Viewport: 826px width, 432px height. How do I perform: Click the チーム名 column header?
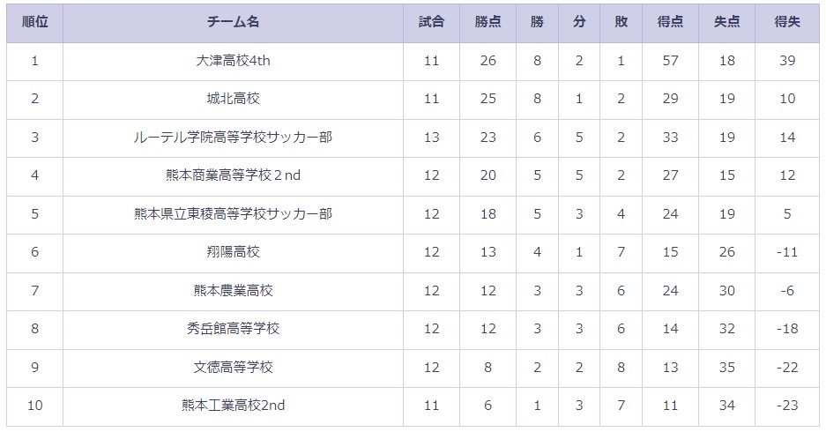(233, 22)
